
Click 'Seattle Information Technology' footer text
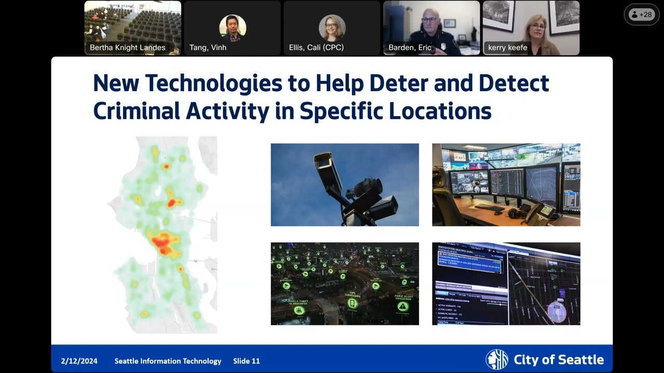(x=168, y=361)
